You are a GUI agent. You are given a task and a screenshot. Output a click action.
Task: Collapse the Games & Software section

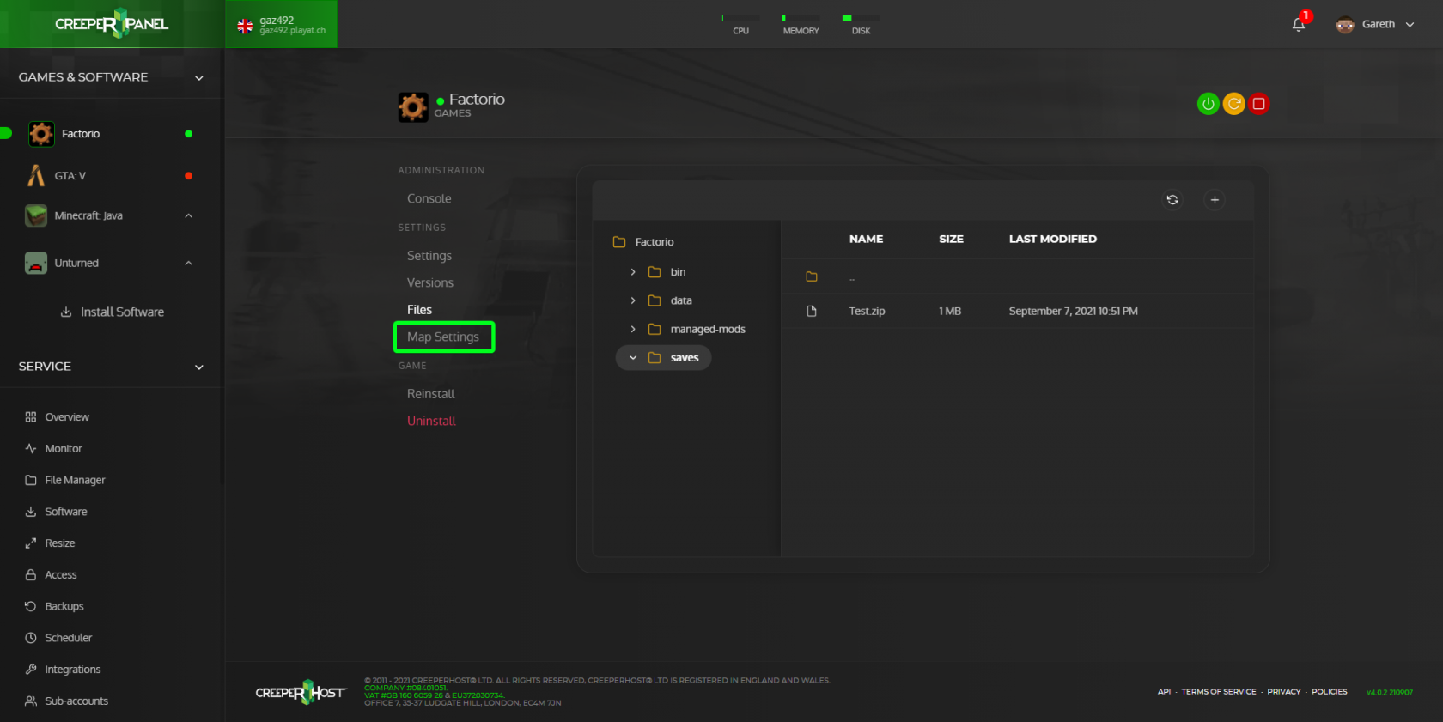click(199, 78)
